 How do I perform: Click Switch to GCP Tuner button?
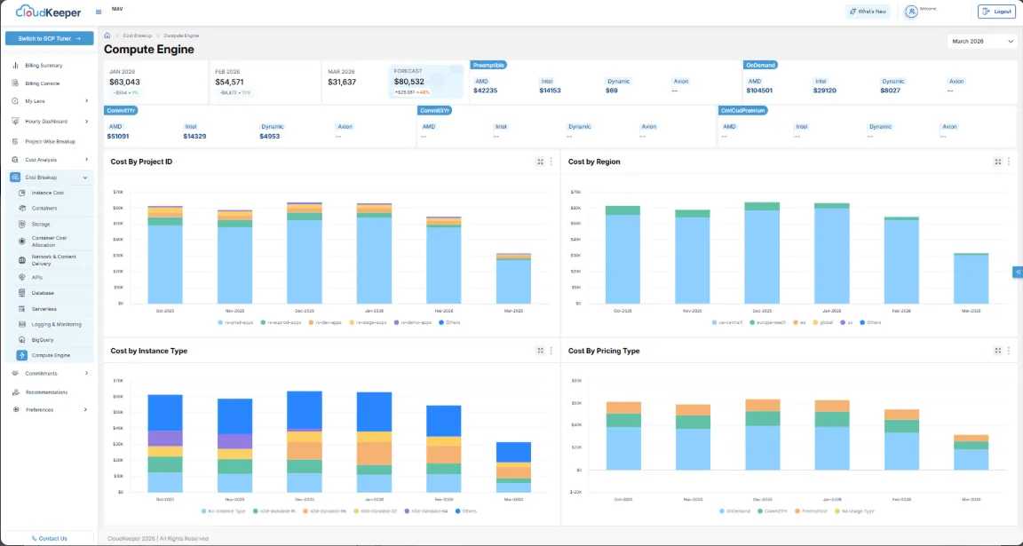(x=49, y=38)
